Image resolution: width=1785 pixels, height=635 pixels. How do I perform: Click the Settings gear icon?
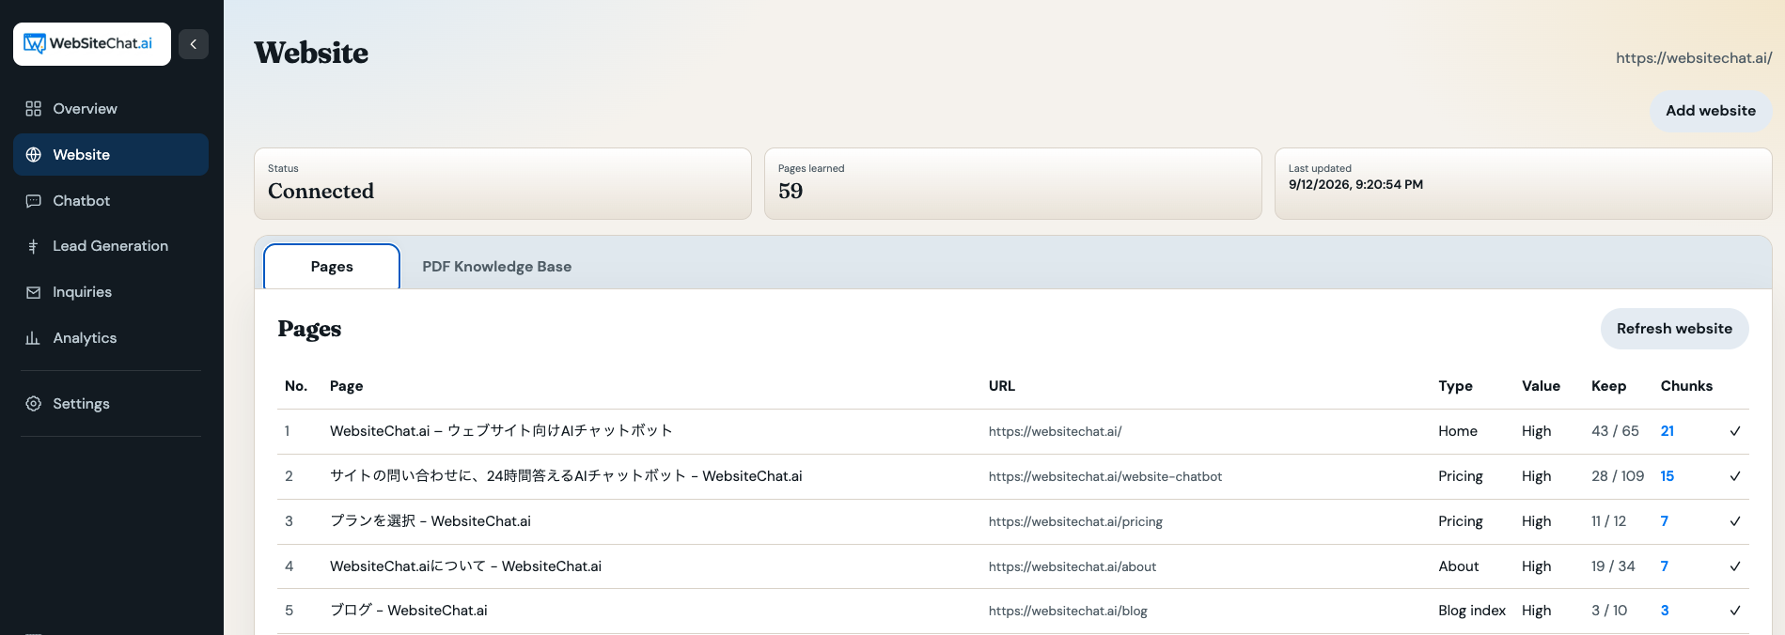34,404
